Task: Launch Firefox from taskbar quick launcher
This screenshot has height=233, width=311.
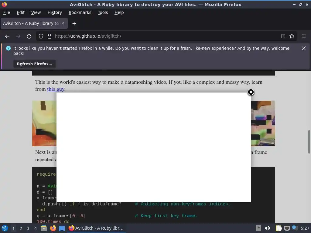Action: pos(53,228)
